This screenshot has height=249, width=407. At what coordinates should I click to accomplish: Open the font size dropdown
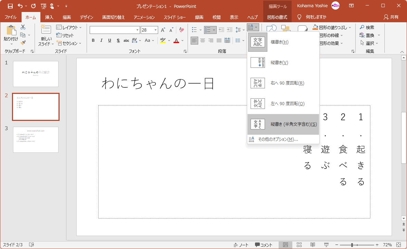pos(156,30)
